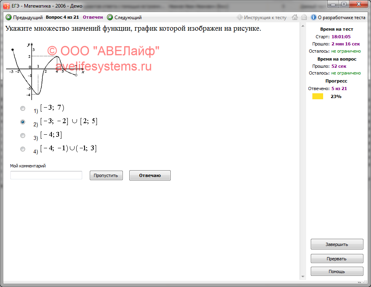The height and width of the screenshot is (287, 371).
Task: Click in the Мой комментарий text field
Action: point(46,175)
